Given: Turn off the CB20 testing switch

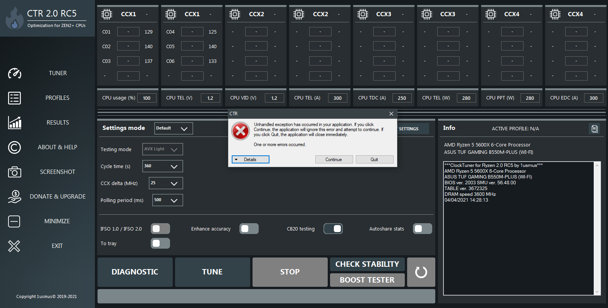Looking at the screenshot, I should (x=333, y=229).
